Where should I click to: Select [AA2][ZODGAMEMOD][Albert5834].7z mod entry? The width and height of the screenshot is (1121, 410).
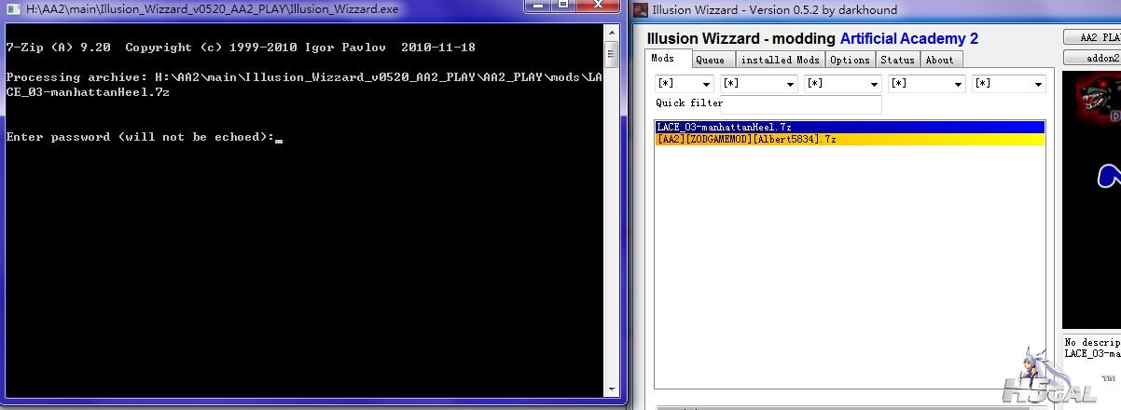tap(849, 139)
